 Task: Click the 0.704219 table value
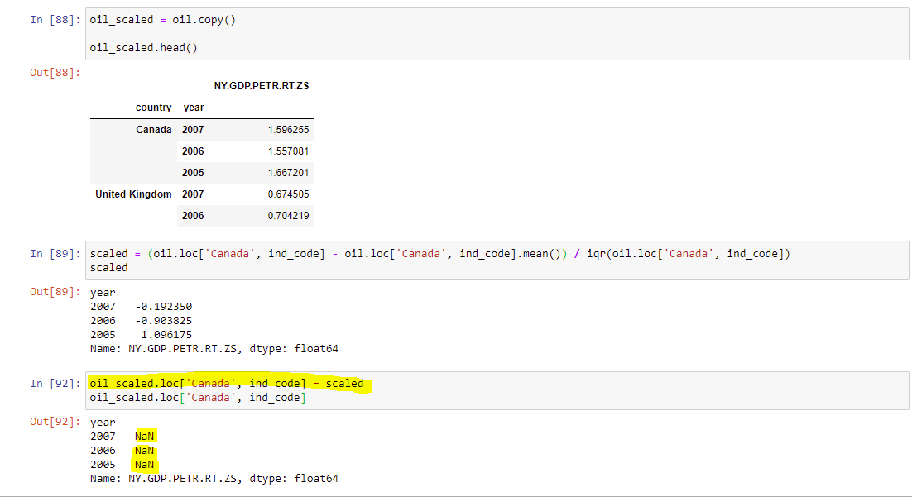click(x=289, y=216)
